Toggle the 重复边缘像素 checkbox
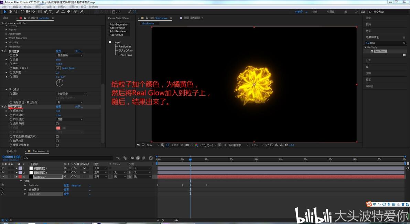 click(57, 145)
